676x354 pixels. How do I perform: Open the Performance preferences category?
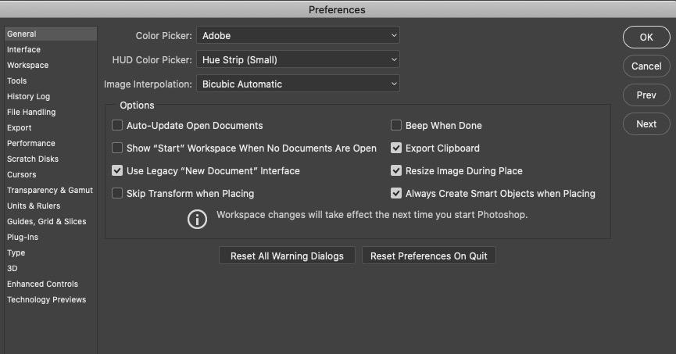(31, 143)
